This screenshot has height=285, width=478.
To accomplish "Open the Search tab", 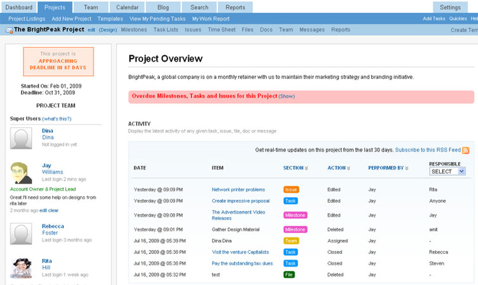I will click(199, 7).
